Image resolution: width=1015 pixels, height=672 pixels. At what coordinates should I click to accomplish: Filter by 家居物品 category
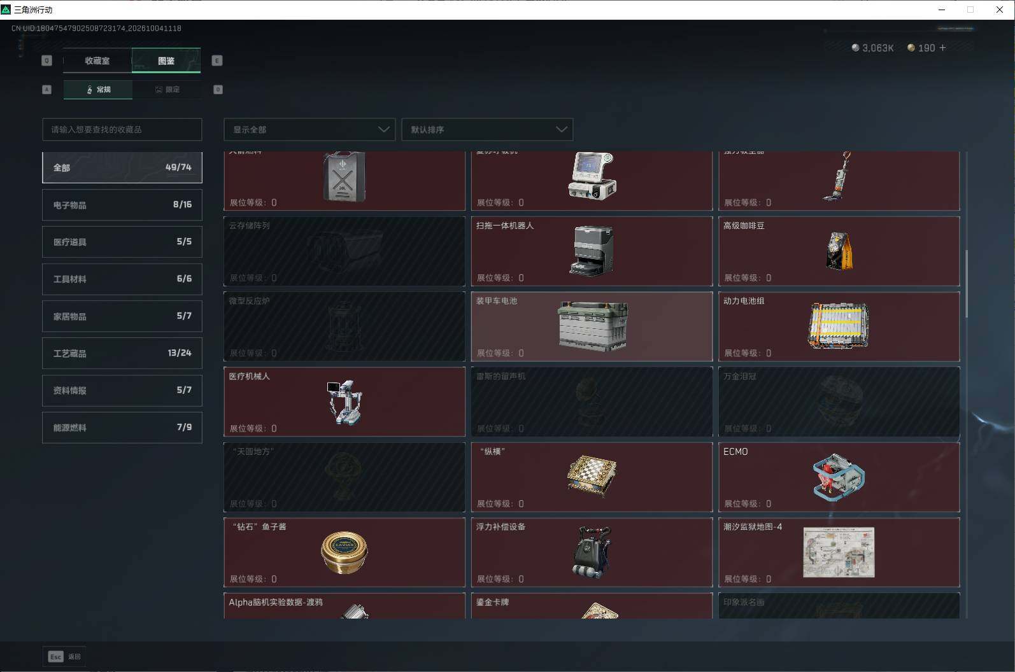click(122, 316)
